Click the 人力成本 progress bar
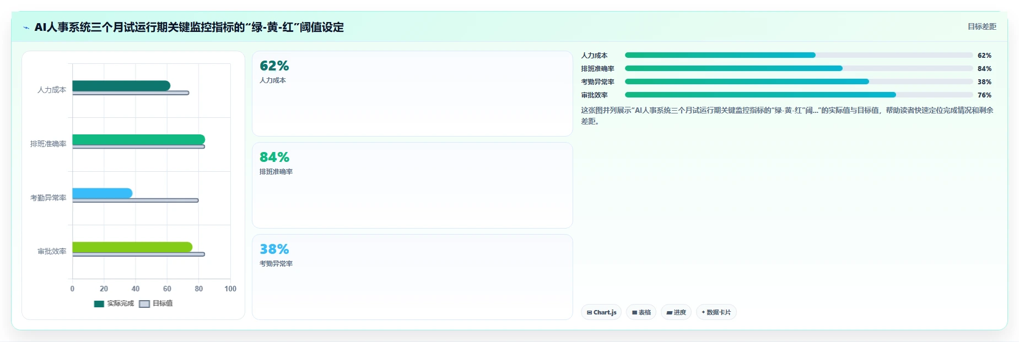 click(799, 55)
